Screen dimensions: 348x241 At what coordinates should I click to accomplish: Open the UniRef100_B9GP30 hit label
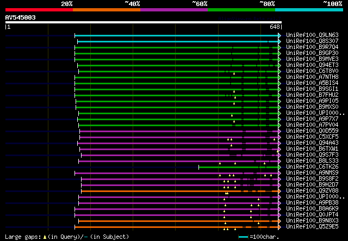(x=312, y=53)
